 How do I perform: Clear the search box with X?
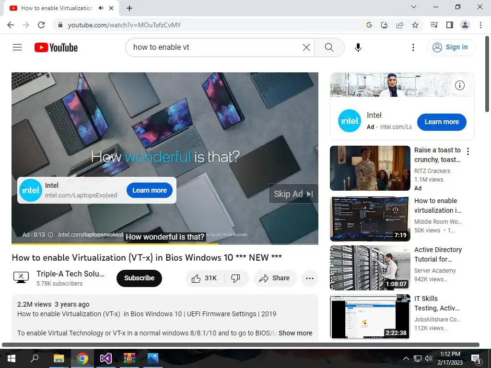tap(306, 47)
